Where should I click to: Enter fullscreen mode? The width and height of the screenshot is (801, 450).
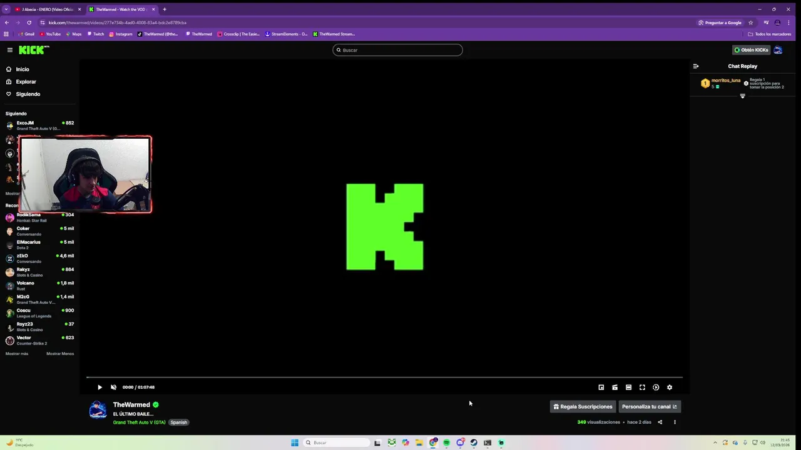pyautogui.click(x=642, y=387)
